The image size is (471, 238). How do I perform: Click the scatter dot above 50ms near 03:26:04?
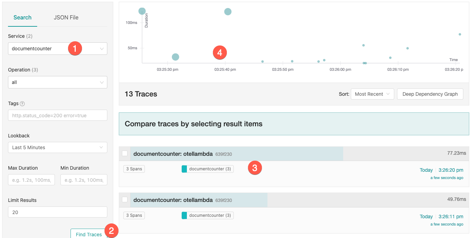tap(363, 45)
